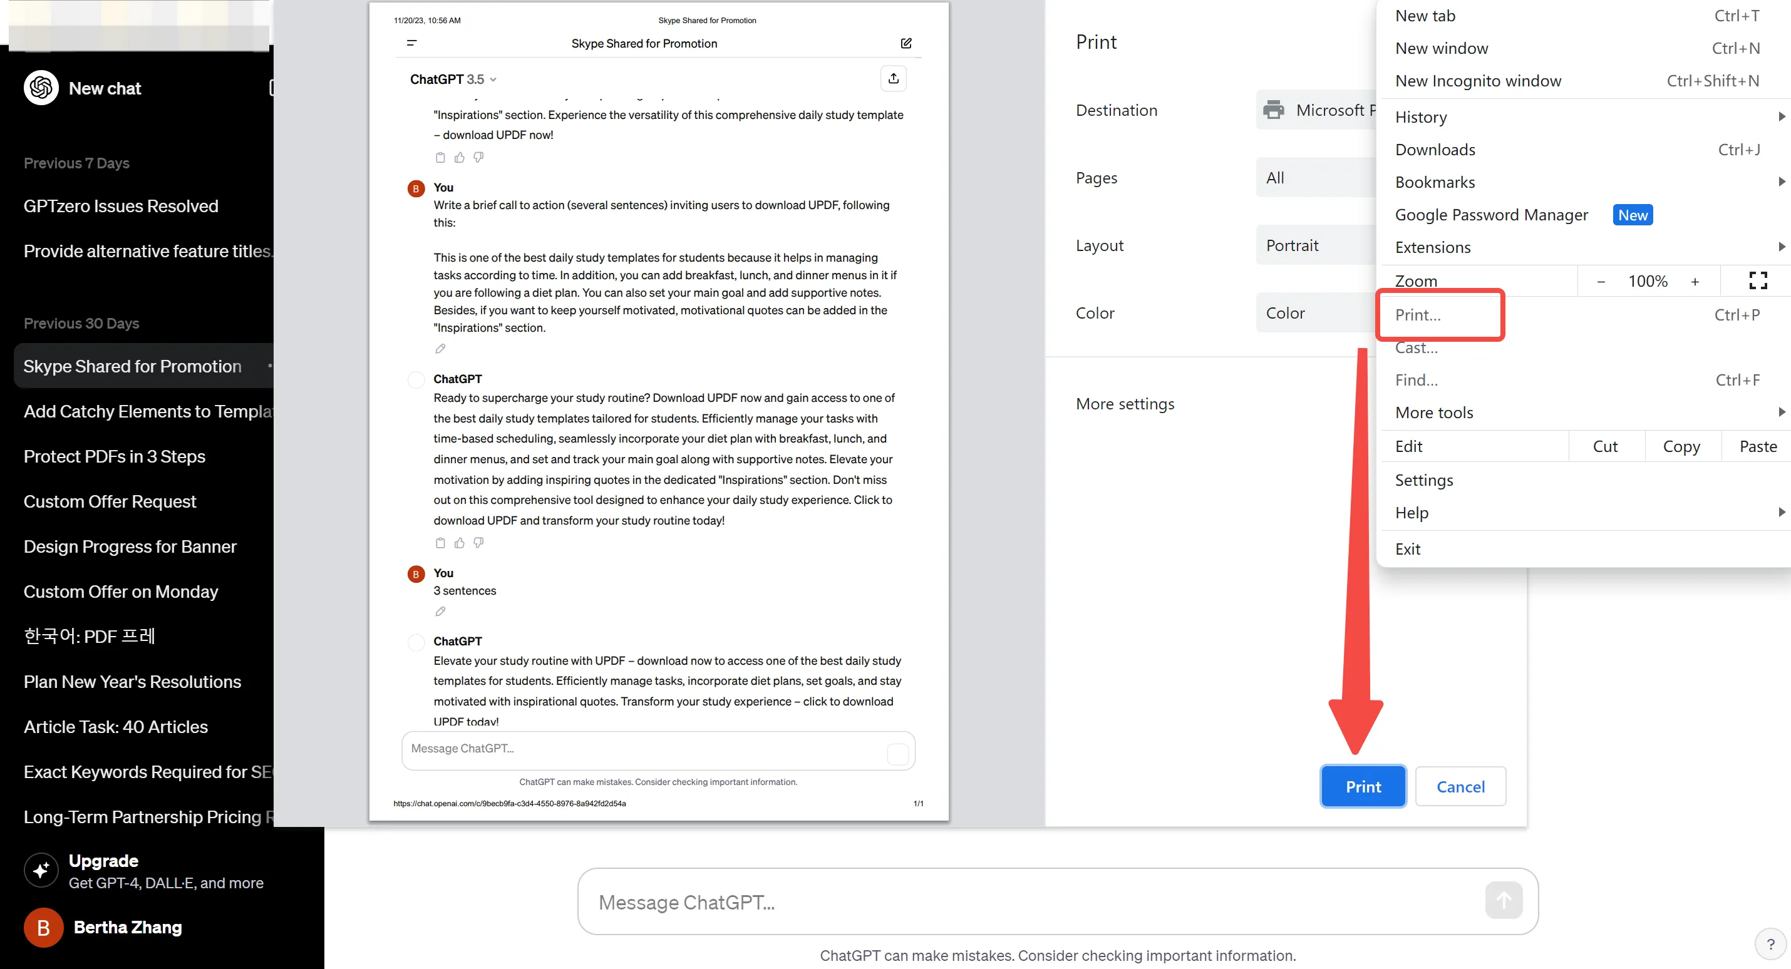
Task: Click the Skype Shared for Promotion chat history
Action: pyautogui.click(x=130, y=365)
